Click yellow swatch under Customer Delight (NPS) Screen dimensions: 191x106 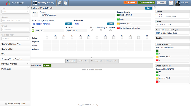[x=157, y=78]
